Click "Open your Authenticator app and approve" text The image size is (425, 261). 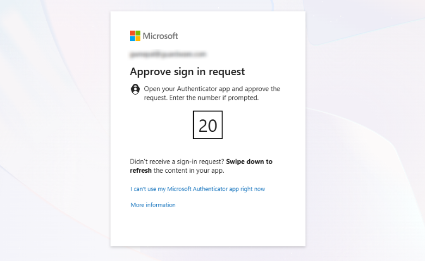coord(212,89)
